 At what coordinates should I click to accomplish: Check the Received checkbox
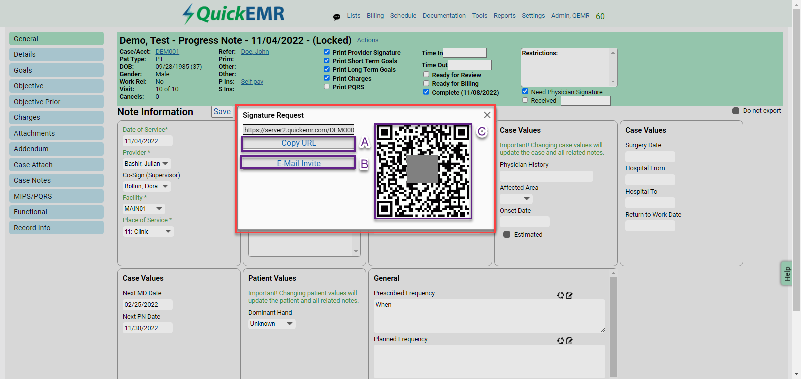pos(525,100)
